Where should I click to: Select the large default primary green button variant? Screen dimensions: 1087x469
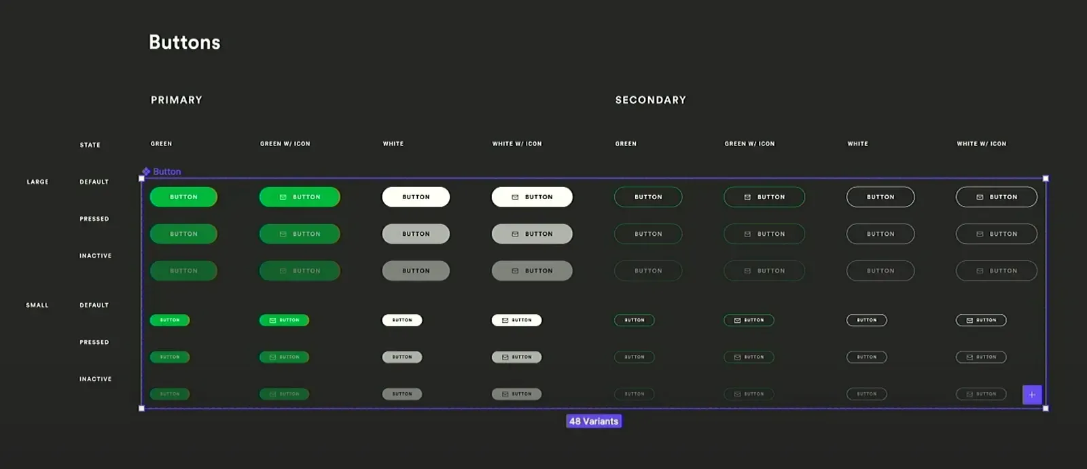183,197
